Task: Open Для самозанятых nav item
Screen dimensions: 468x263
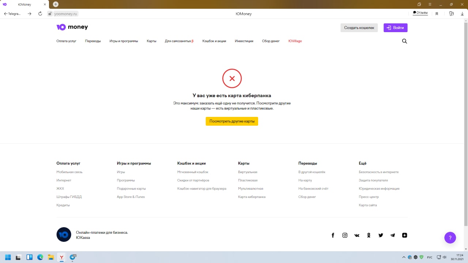Action: [179, 41]
